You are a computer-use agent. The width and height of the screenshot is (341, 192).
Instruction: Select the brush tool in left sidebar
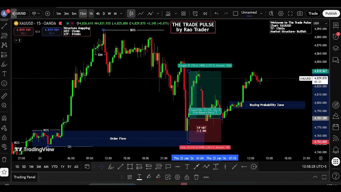4,64
